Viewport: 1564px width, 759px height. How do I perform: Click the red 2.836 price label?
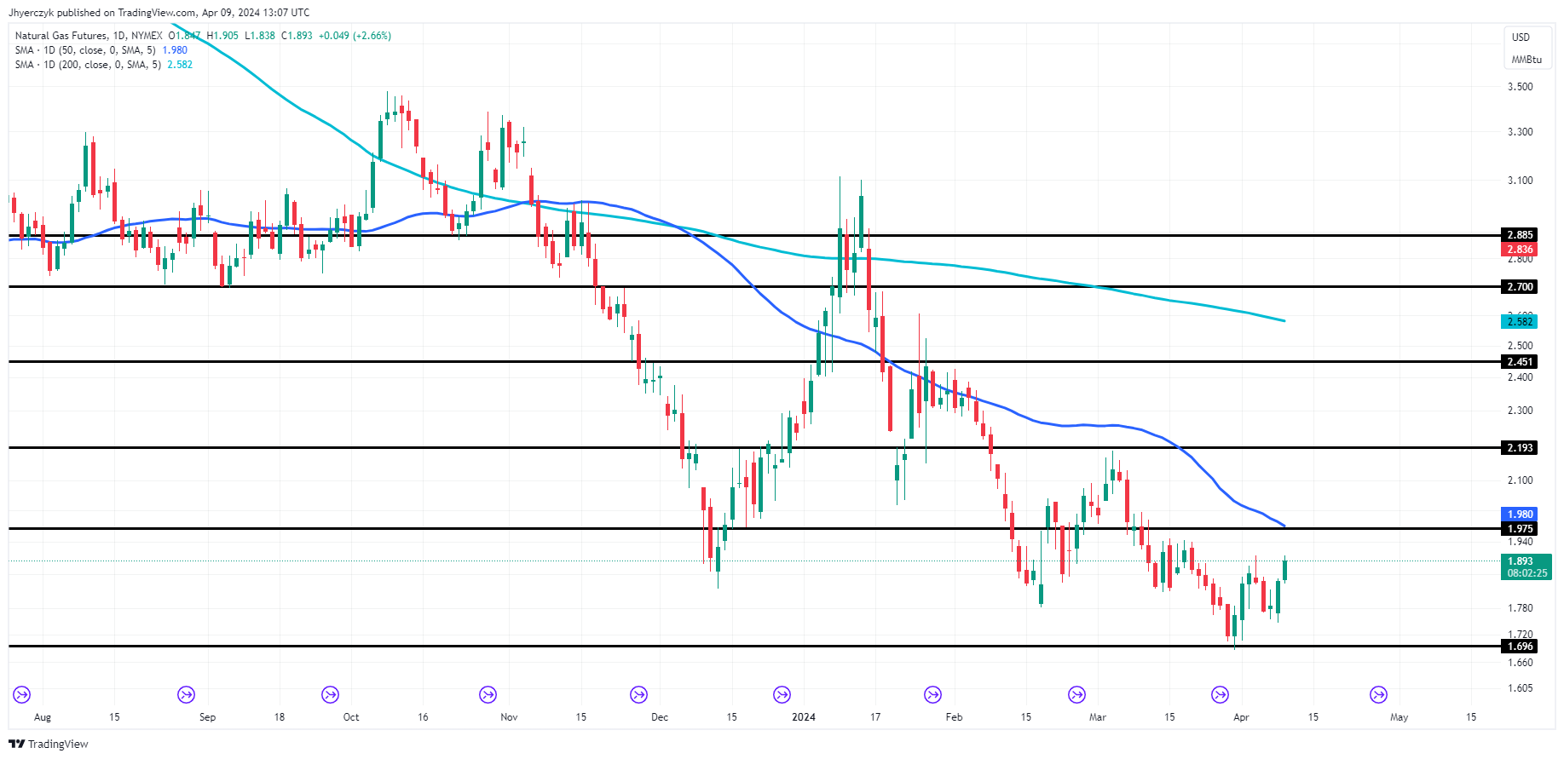(x=1519, y=250)
